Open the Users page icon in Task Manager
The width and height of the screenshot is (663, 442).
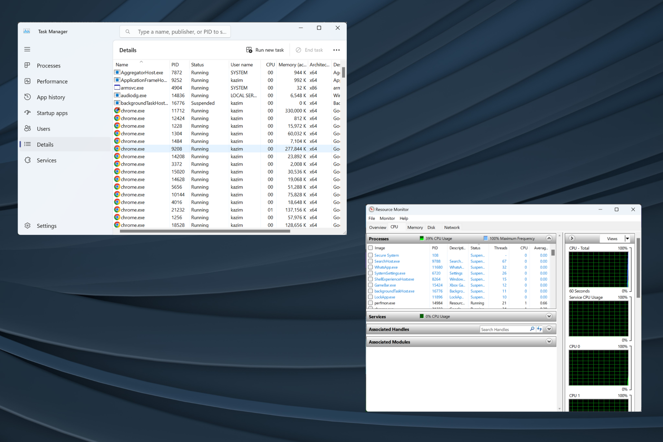pos(27,128)
